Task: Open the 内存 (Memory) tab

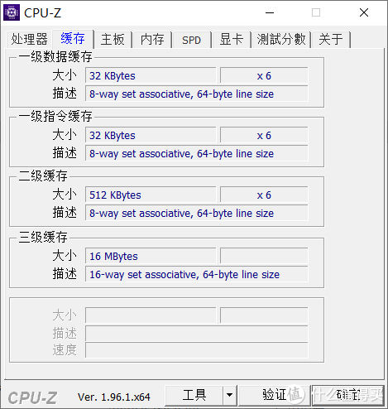Action: click(152, 39)
